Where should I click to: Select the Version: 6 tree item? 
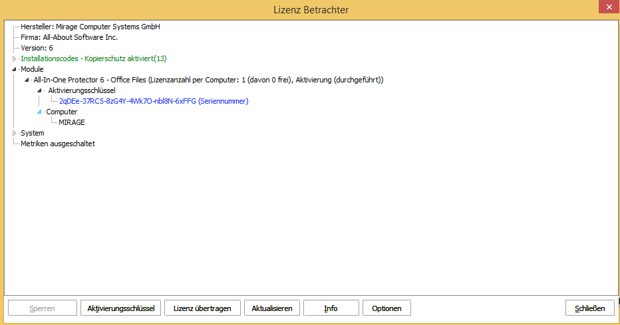point(37,48)
